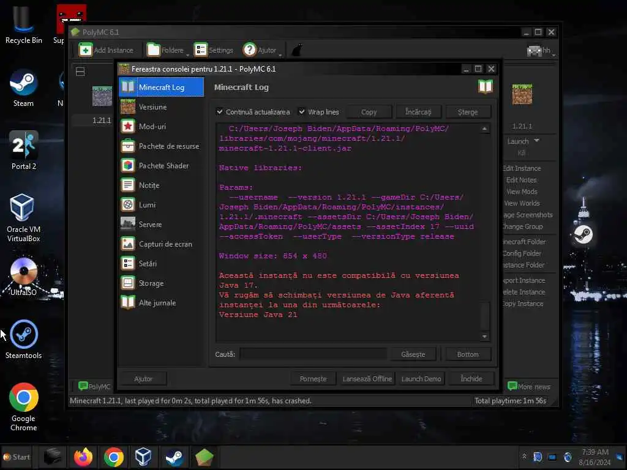Click Firefox icon in taskbar
The image size is (627, 470).
[83, 457]
